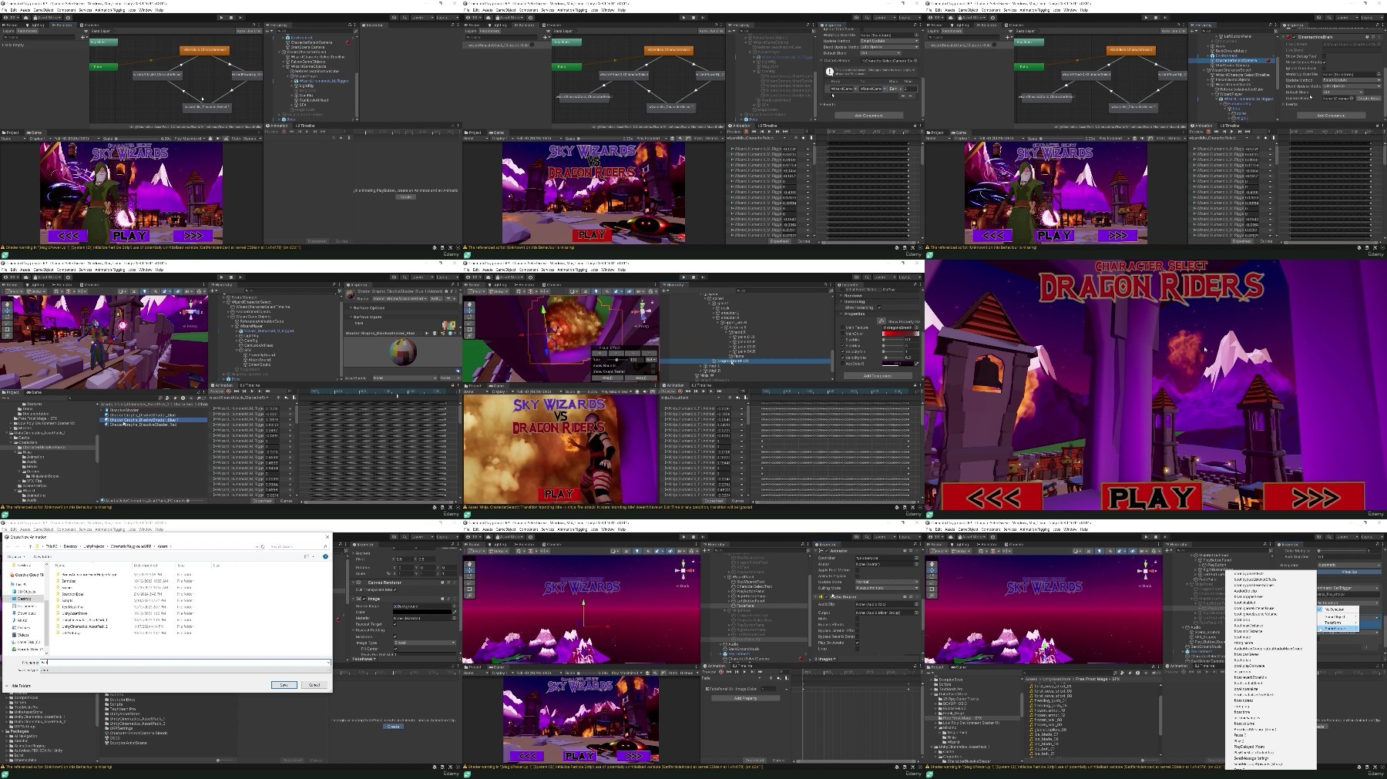Select the orange wizardBasicAttack state in top-left Animator
The height and width of the screenshot is (779, 1387).
[204, 50]
